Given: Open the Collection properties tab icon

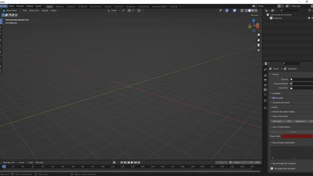Looking at the screenshot, I should (265, 101).
